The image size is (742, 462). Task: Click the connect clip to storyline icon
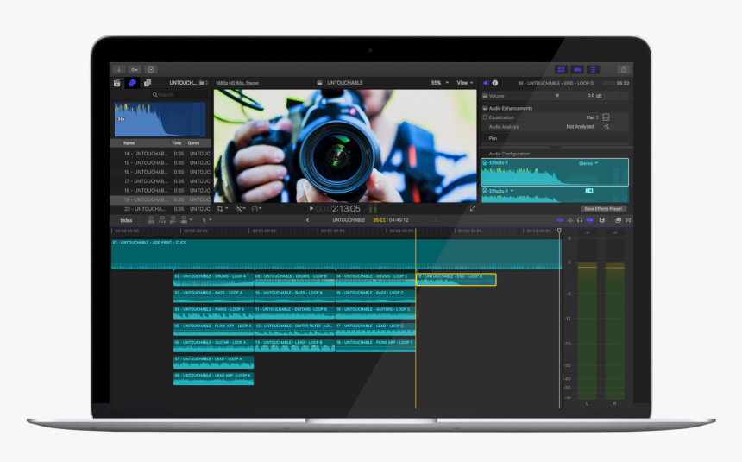tap(151, 220)
